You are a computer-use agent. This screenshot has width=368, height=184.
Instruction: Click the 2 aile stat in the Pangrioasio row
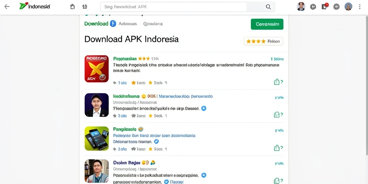pos(120,149)
